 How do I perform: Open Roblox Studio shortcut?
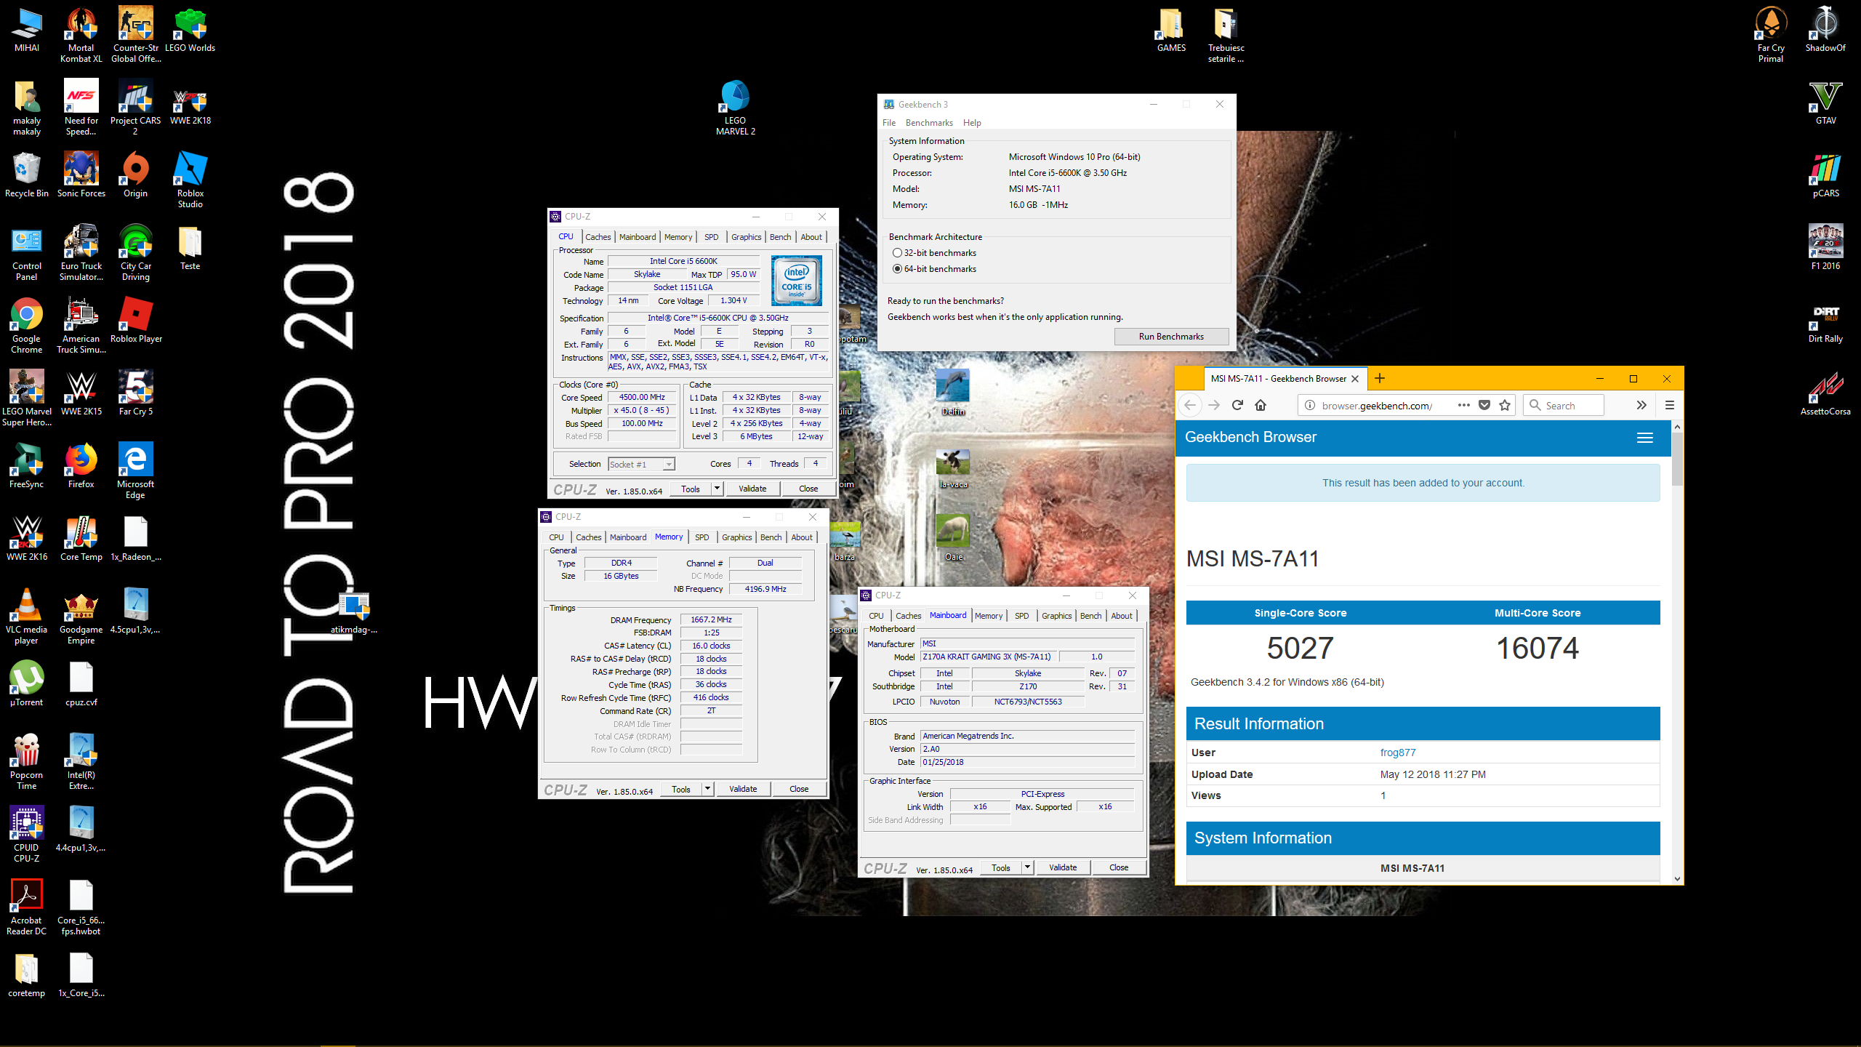click(x=190, y=180)
